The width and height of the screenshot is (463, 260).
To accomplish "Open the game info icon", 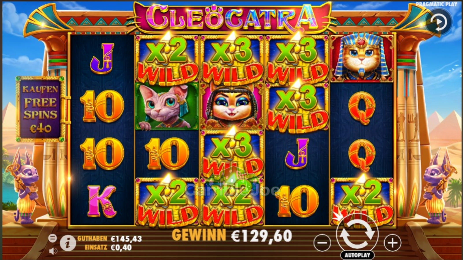I will tap(68, 243).
